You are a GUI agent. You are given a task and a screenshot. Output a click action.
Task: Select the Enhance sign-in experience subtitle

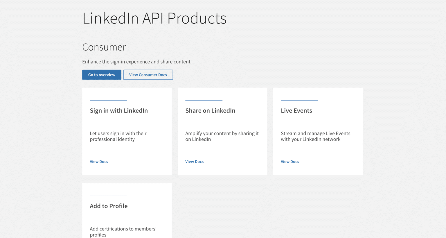point(136,62)
